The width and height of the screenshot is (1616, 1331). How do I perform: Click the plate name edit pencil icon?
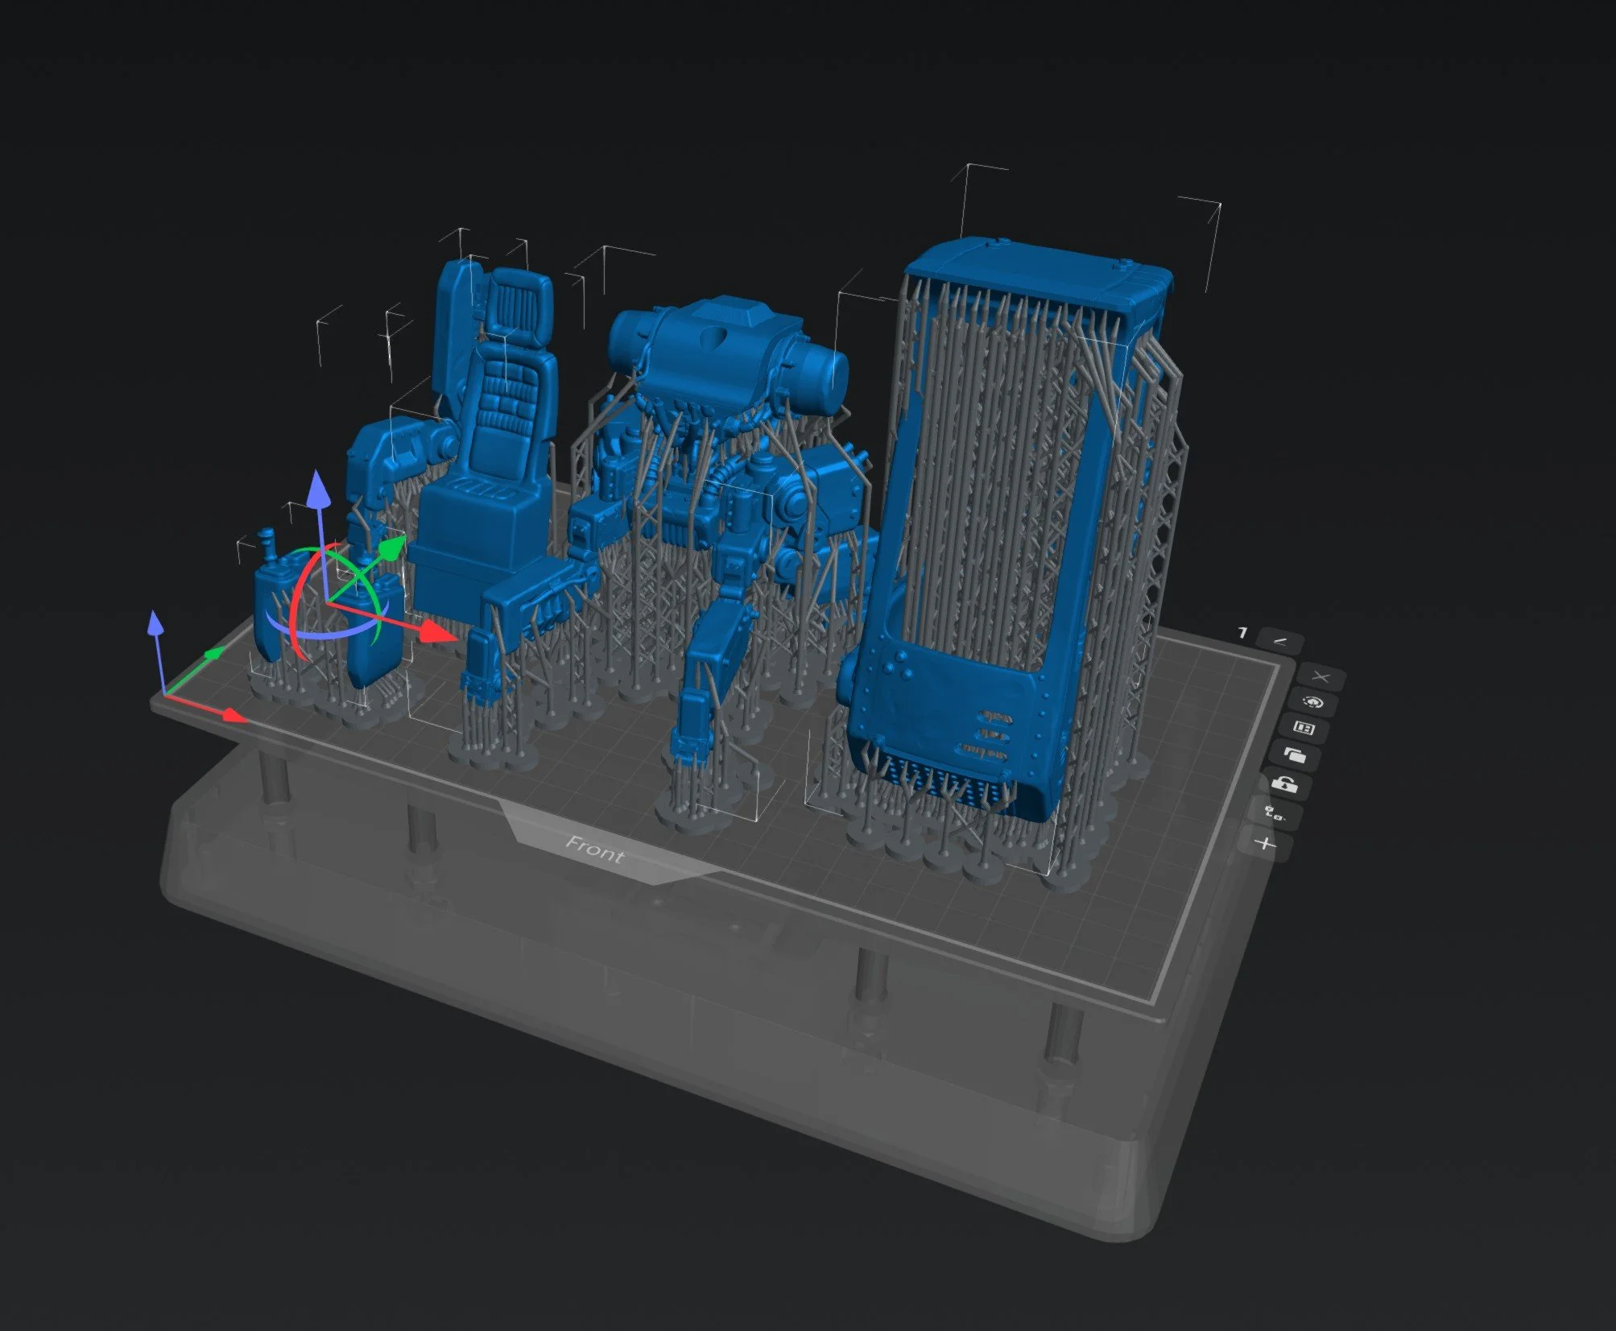click(1279, 641)
